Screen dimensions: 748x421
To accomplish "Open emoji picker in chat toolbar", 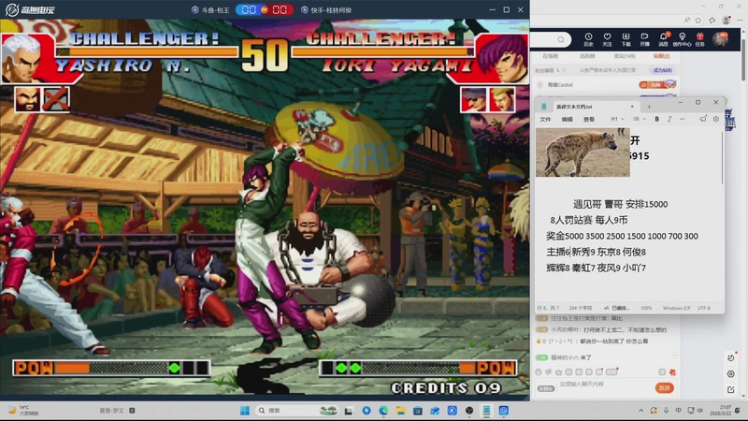I will pos(539,371).
